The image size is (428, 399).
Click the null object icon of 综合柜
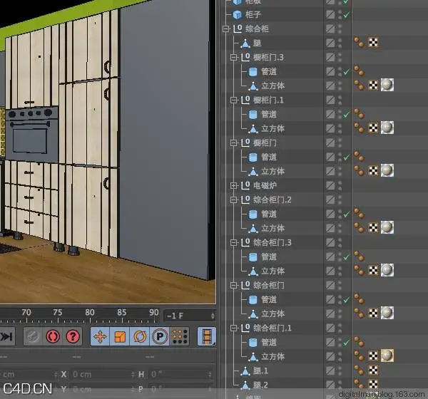(x=238, y=28)
